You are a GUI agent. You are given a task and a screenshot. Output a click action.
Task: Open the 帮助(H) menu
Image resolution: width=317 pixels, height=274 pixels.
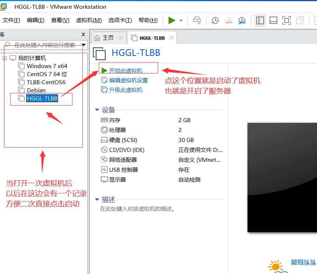coord(148,20)
